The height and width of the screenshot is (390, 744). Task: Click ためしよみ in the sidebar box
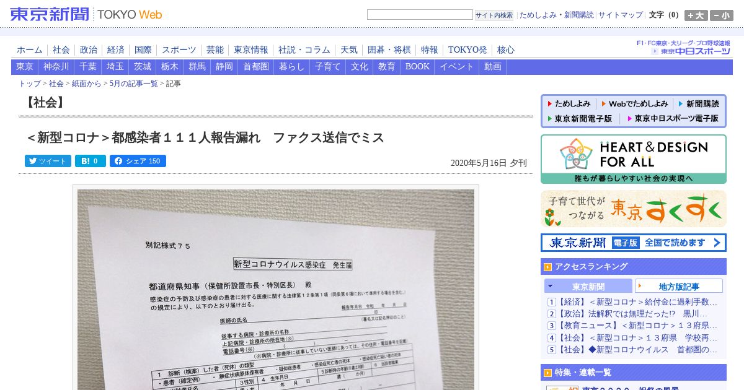coord(568,104)
